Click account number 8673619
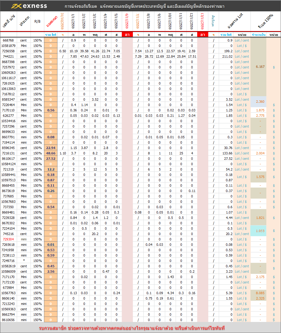 (x=8, y=191)
